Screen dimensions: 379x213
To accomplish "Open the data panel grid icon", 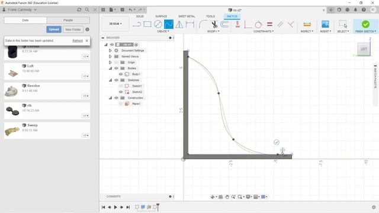I will pyautogui.click(x=103, y=9).
